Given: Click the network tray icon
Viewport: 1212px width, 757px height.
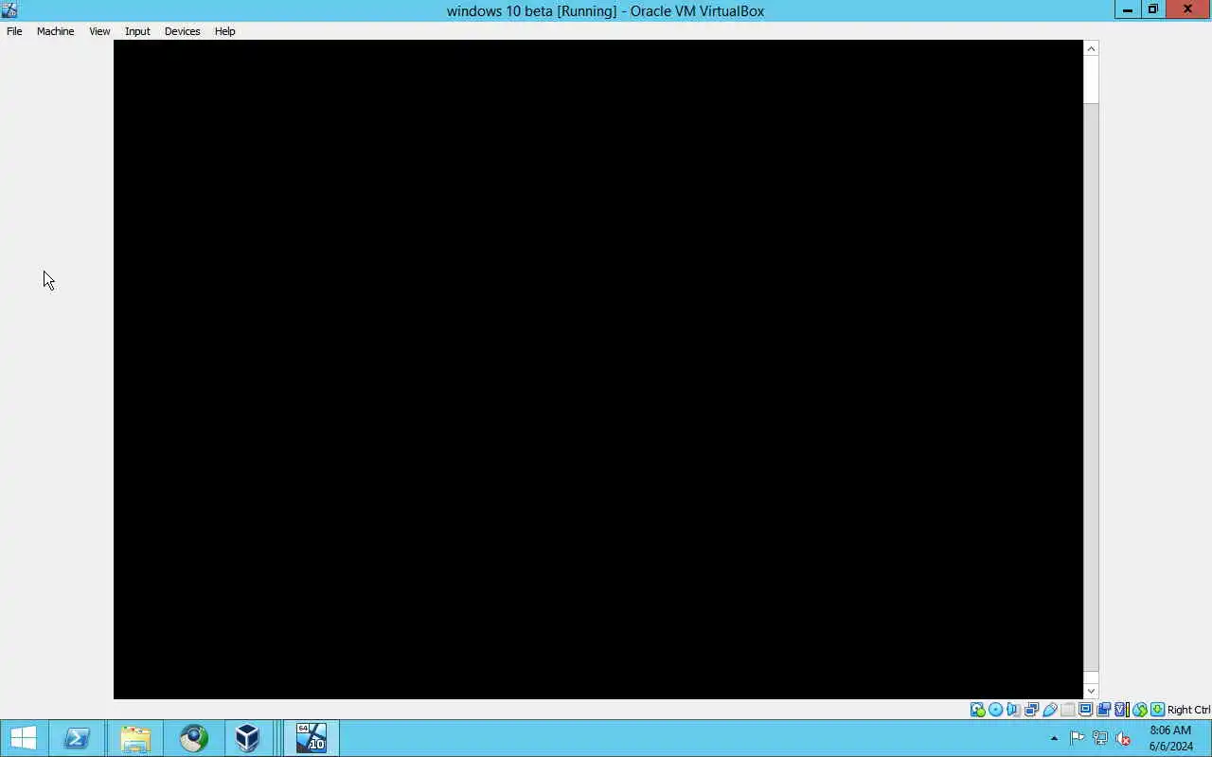Looking at the screenshot, I should pos(1100,738).
